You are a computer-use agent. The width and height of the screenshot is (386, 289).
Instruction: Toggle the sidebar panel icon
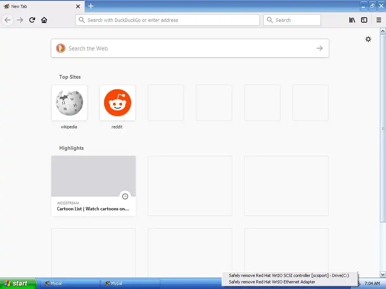click(x=364, y=20)
